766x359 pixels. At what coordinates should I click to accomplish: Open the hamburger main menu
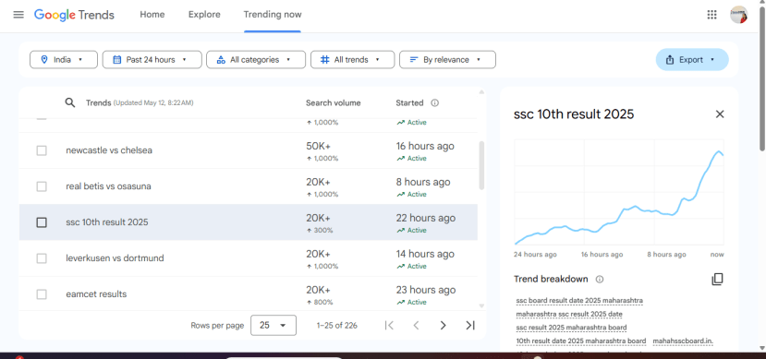coord(18,15)
